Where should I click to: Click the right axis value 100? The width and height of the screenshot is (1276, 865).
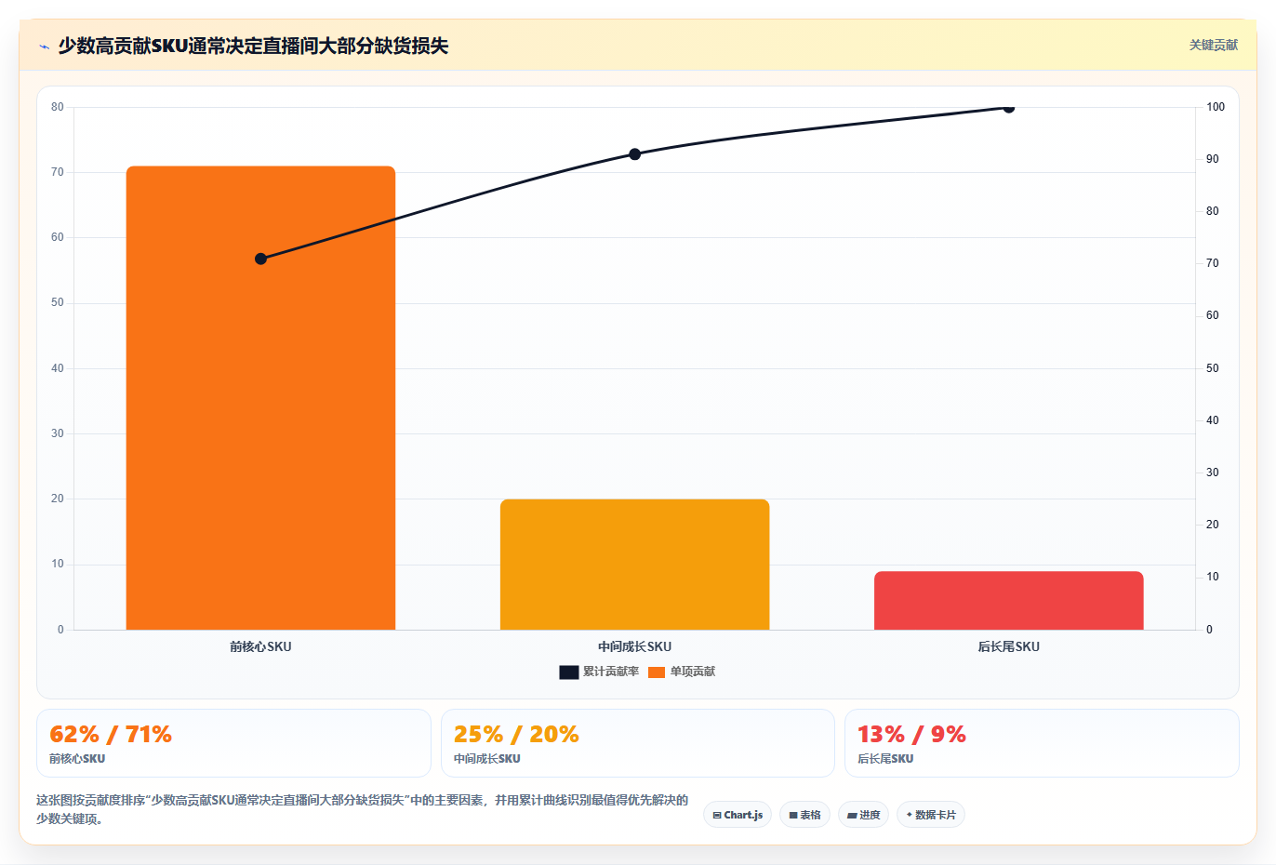pos(1216,107)
